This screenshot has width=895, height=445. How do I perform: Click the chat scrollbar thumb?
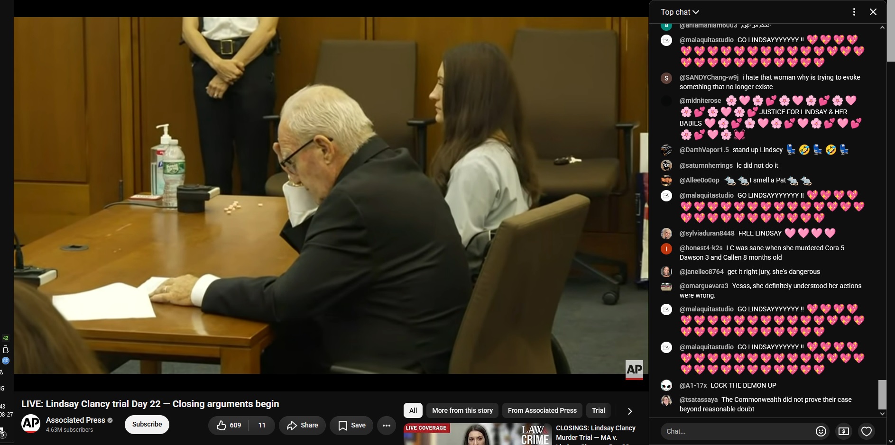[882, 394]
